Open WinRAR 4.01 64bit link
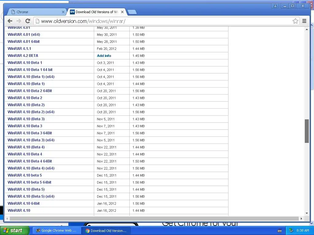Screen dimensions: 314x235 (x=24, y=42)
